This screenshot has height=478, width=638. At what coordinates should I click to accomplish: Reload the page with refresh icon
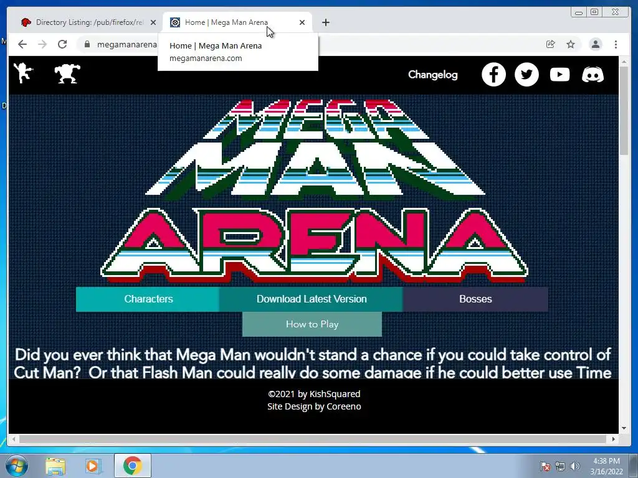[x=62, y=44]
